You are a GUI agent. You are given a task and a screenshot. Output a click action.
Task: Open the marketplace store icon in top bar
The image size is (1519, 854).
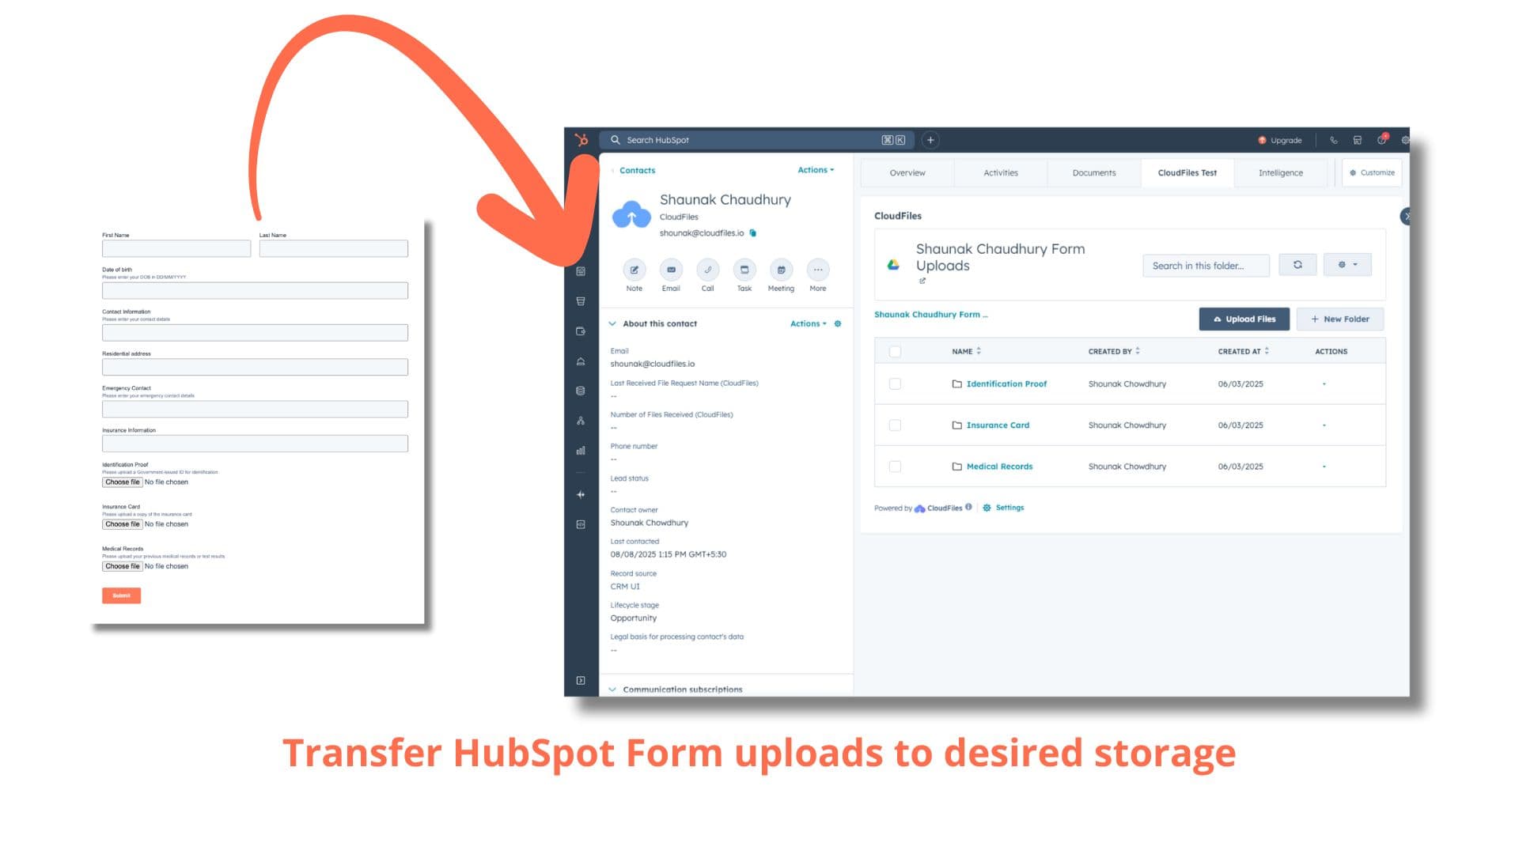(1358, 140)
